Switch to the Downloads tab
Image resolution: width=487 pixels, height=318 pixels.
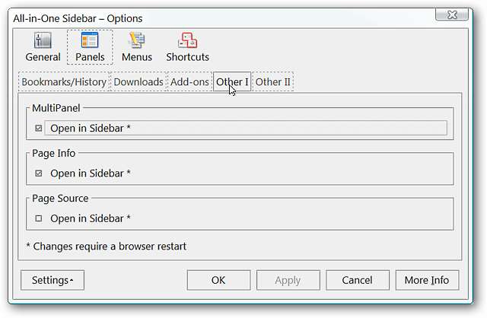[138, 82]
